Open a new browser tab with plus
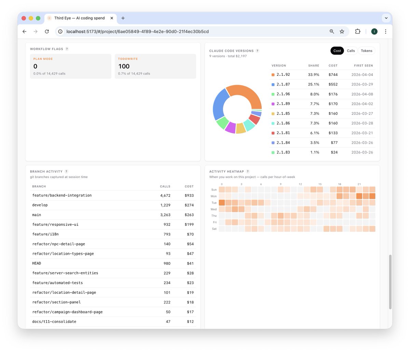 [123, 18]
